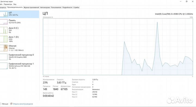Select the Ethernet mini graph thumbnail

click(x=4, y=48)
